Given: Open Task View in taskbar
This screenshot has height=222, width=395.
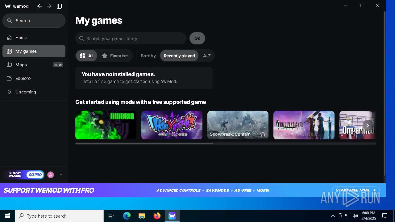Looking at the screenshot, I should (111, 216).
